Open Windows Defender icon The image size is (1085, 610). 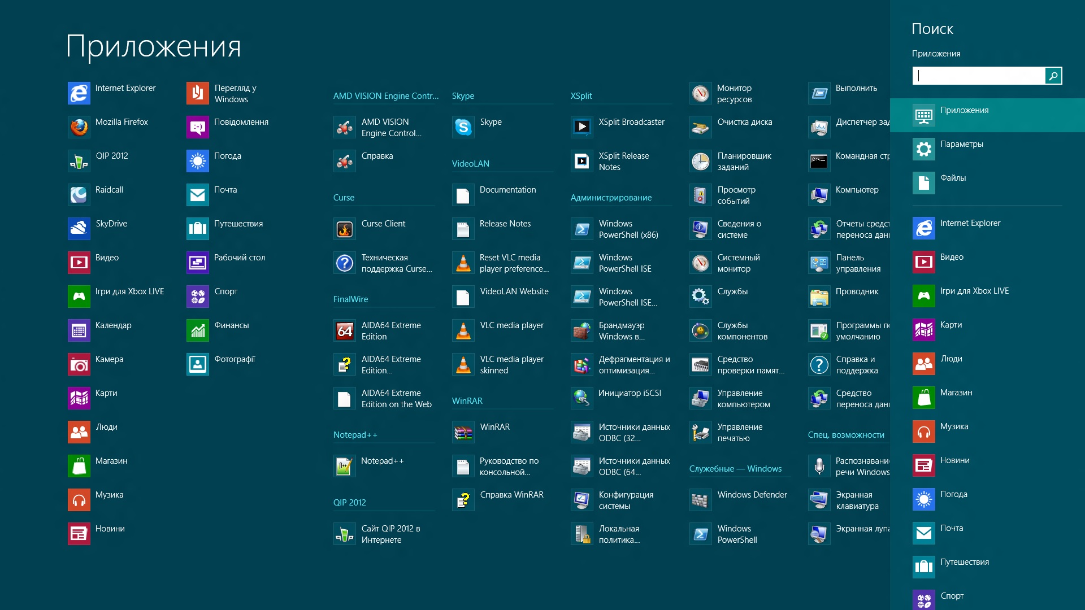[701, 500]
